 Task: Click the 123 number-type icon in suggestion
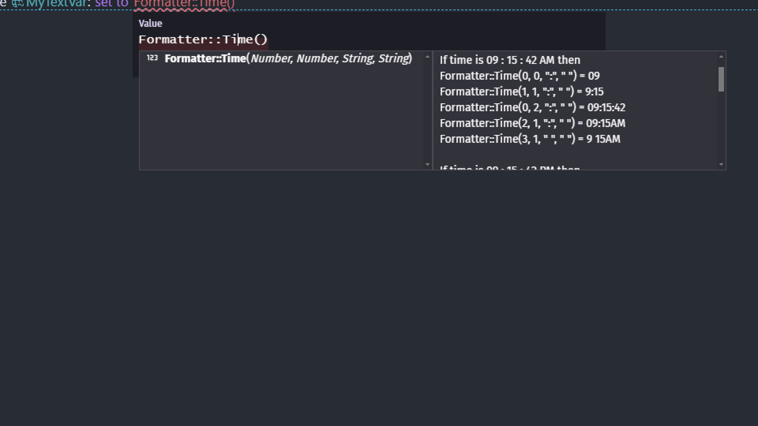[x=152, y=58]
